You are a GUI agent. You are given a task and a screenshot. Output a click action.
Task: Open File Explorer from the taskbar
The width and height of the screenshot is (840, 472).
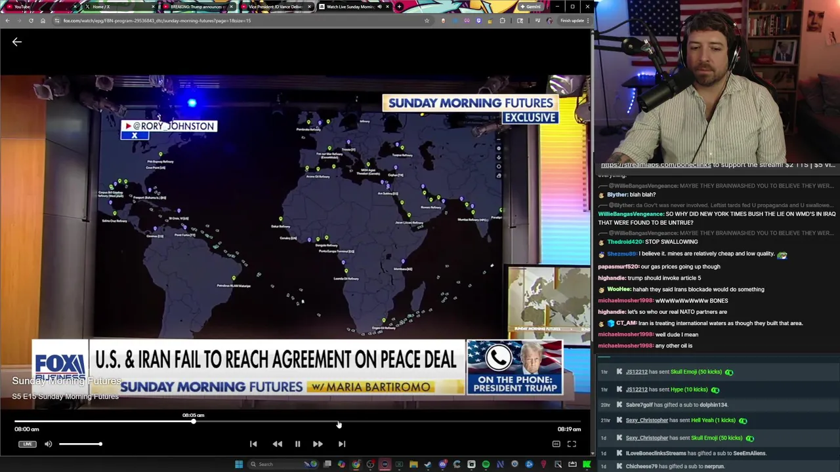413,464
